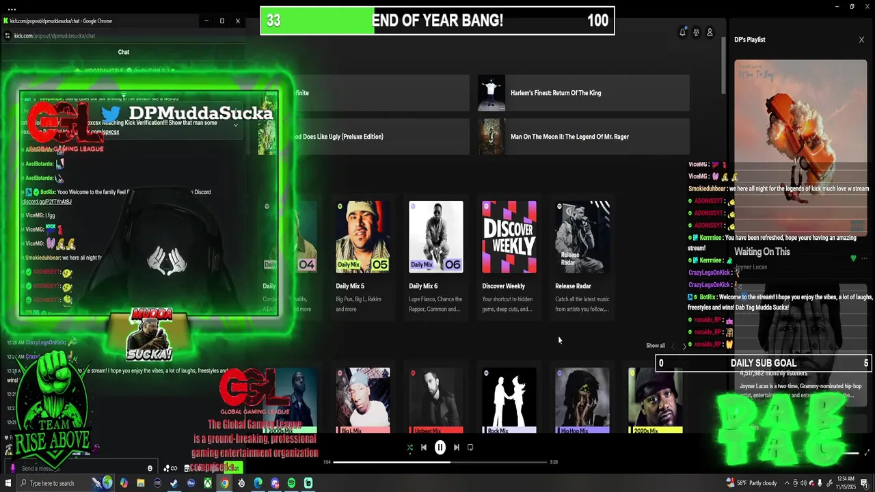Move to next carousel page arrow
The height and width of the screenshot is (492, 875).
tap(684, 346)
